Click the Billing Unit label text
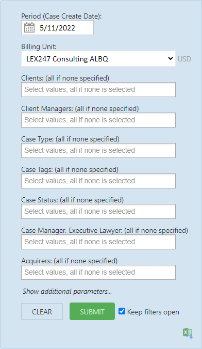202x349 pixels. 39,47
